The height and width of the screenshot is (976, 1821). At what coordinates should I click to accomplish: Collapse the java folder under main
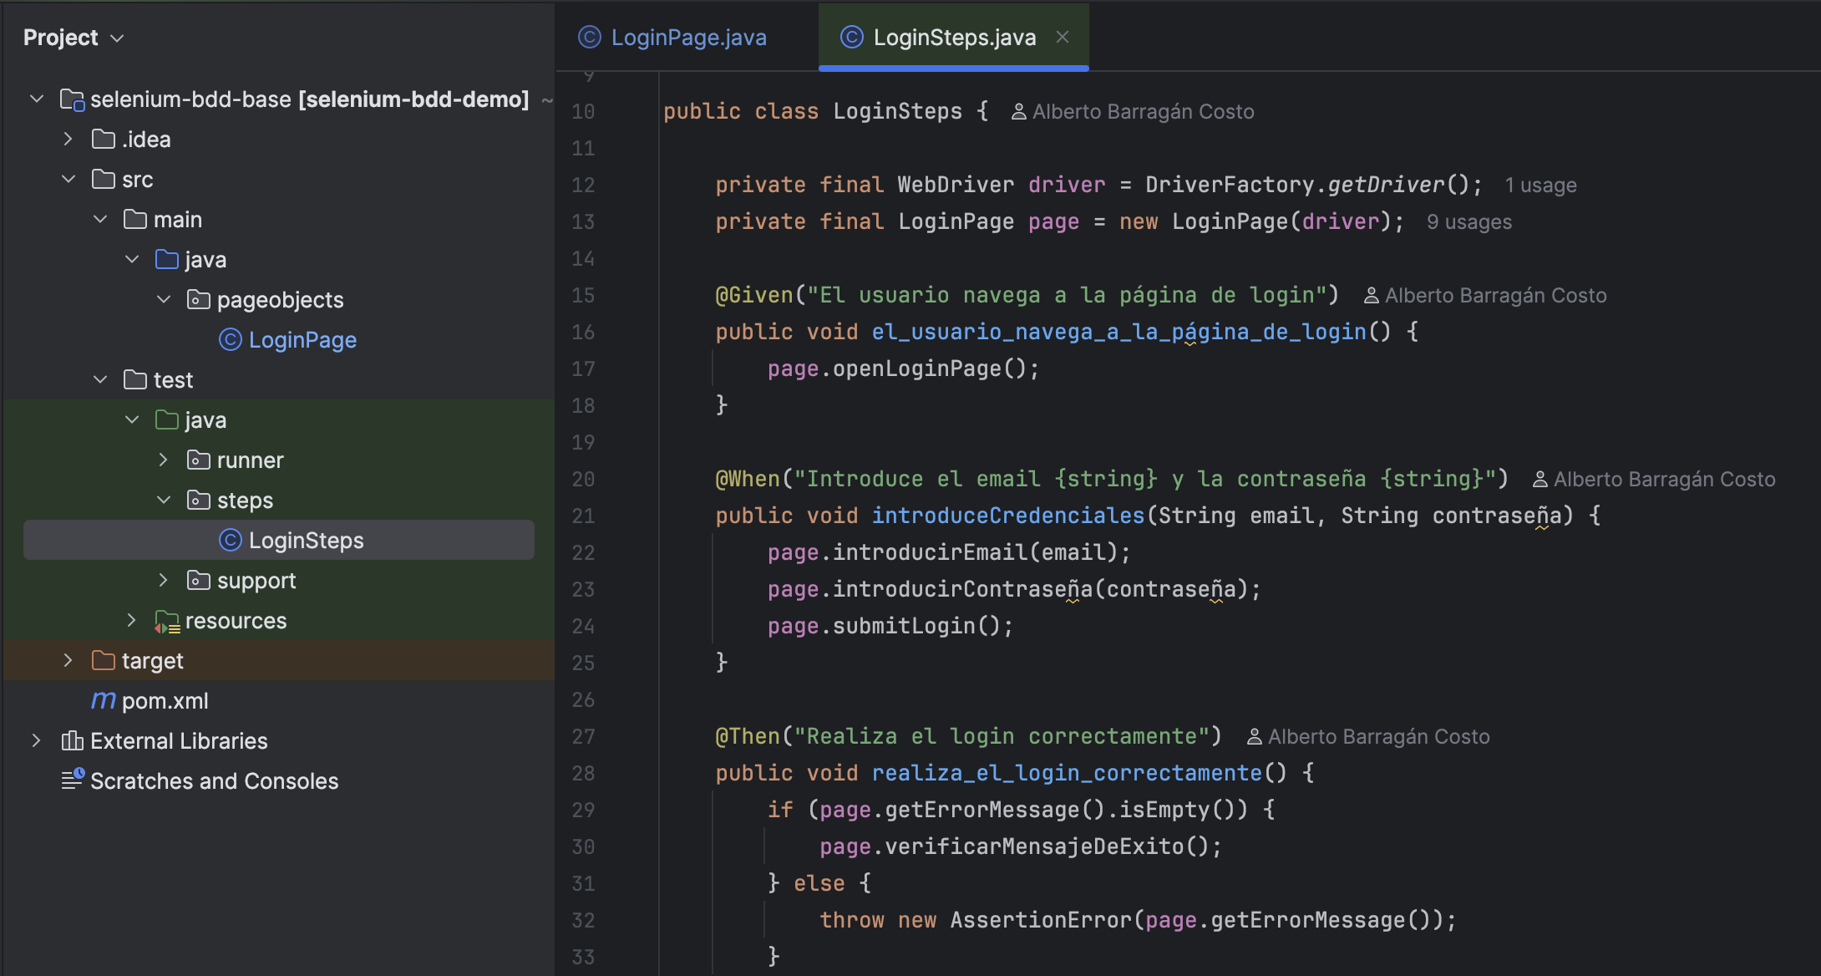click(132, 260)
